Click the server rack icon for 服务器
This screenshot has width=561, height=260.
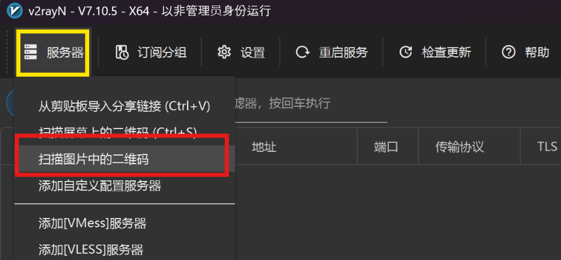click(31, 52)
